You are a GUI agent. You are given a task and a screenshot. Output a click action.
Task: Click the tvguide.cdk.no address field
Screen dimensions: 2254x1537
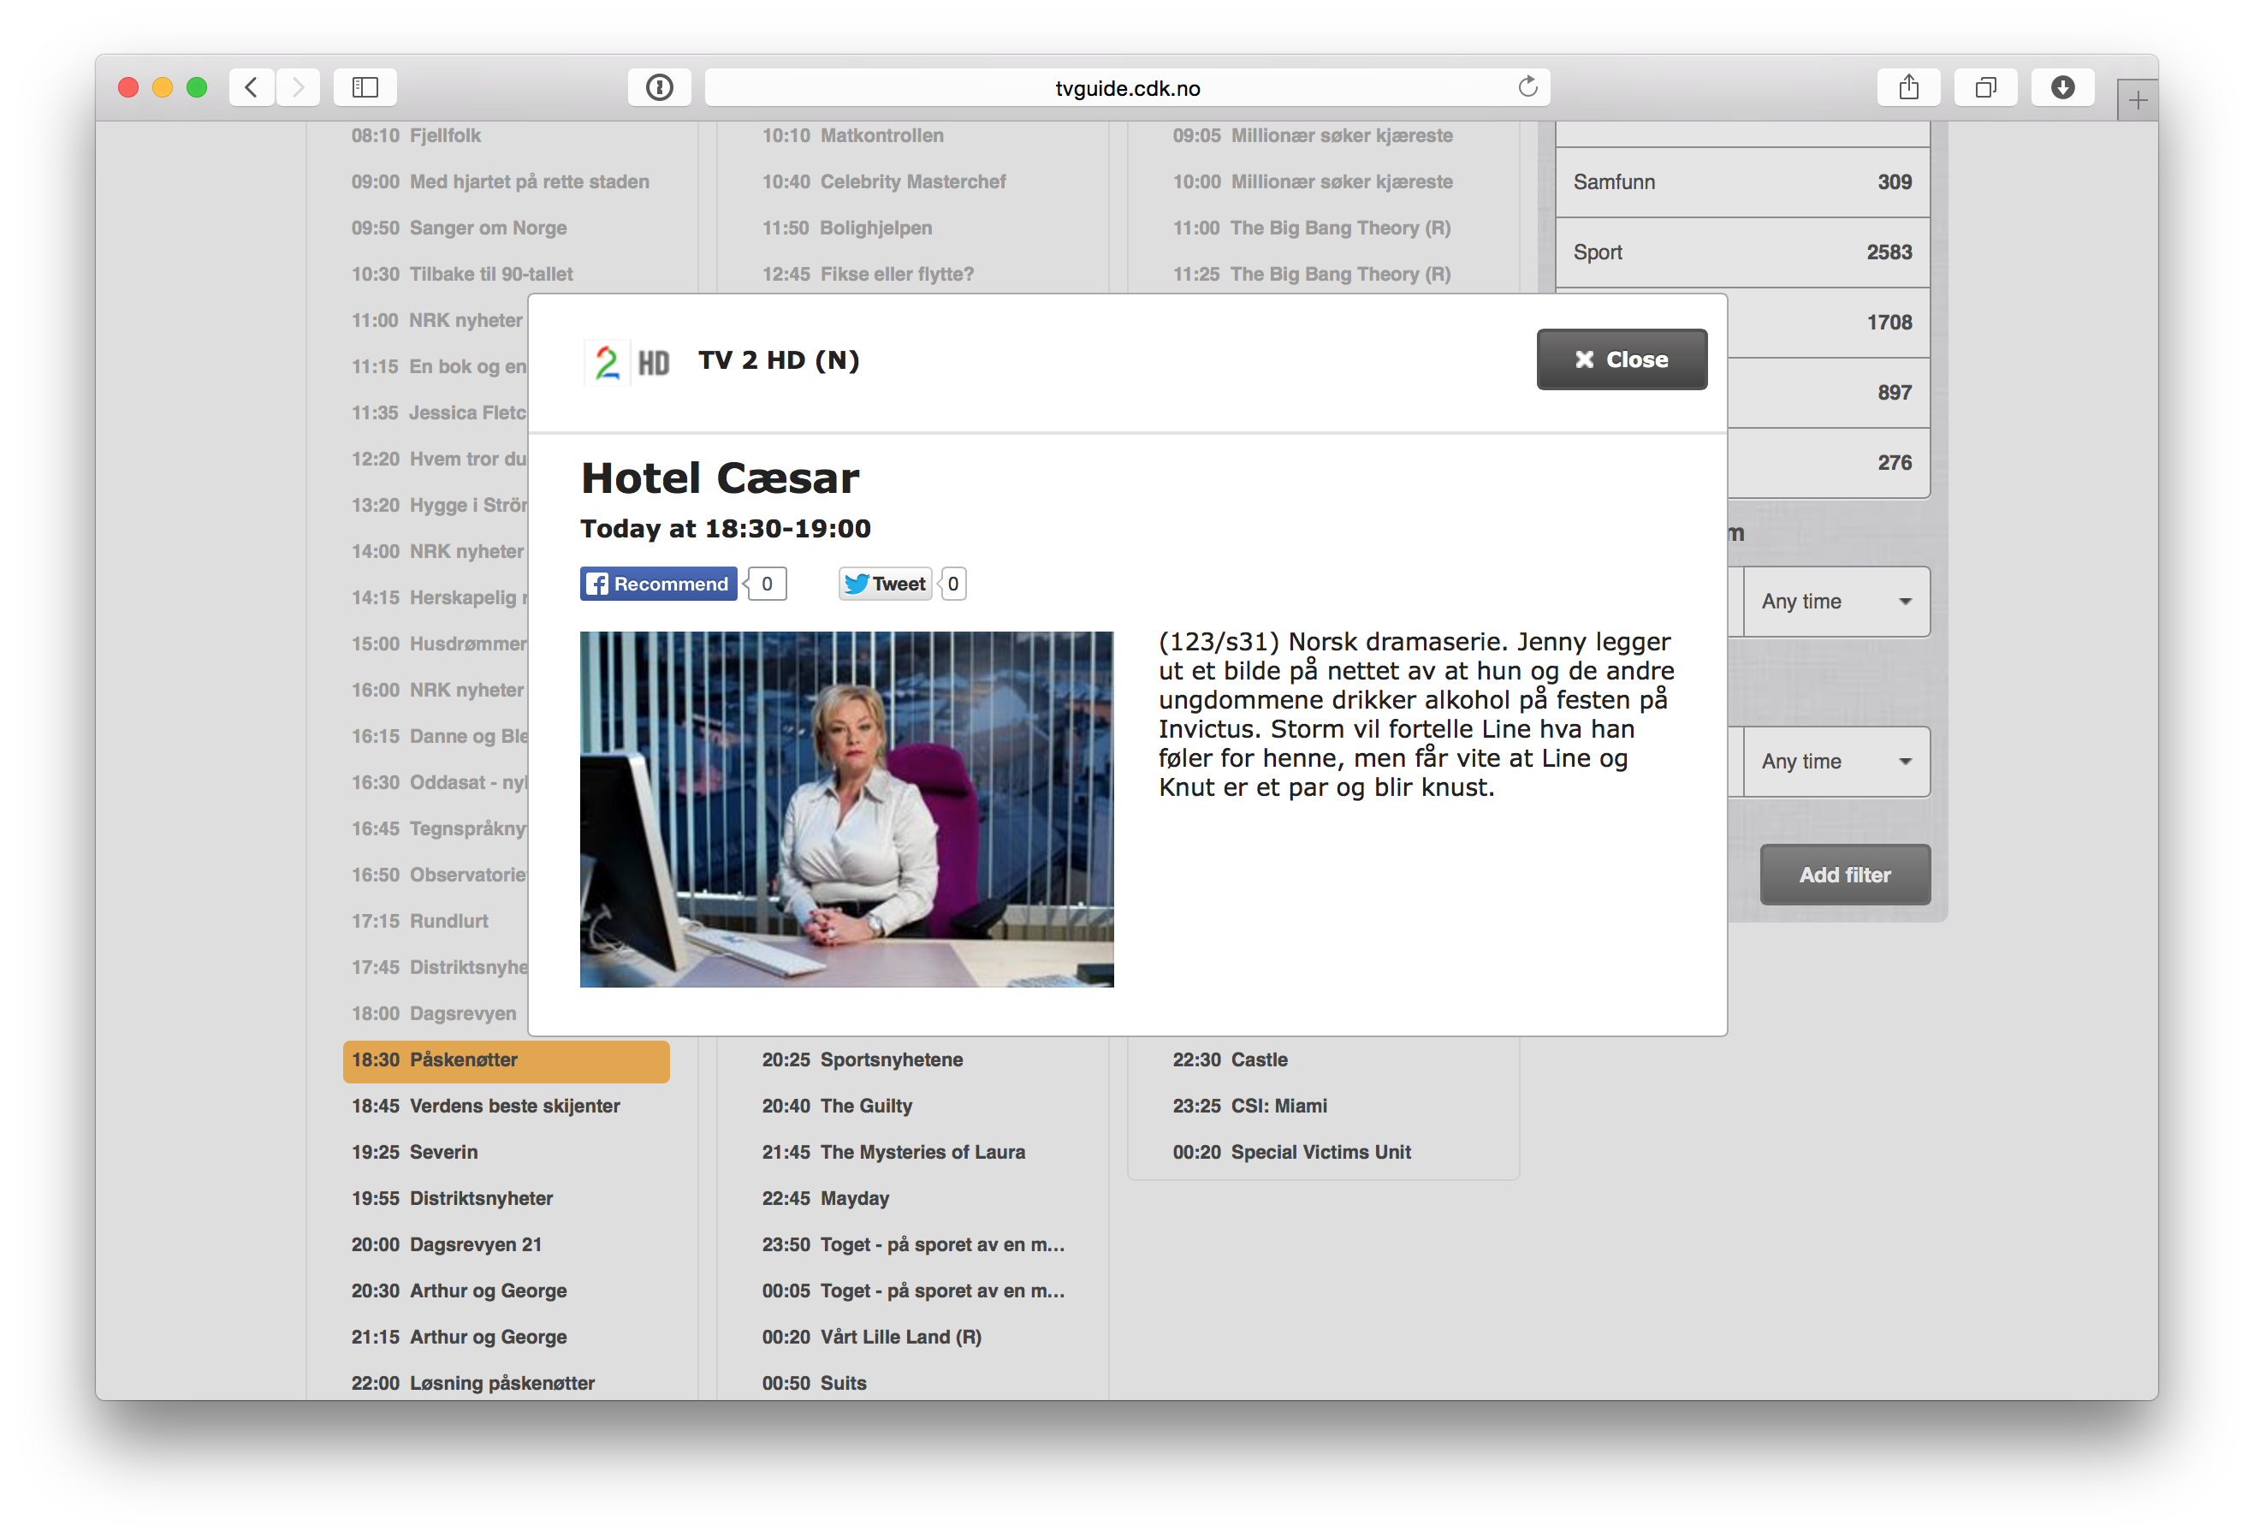click(x=1126, y=88)
